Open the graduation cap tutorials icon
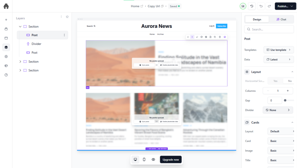 click(6, 66)
